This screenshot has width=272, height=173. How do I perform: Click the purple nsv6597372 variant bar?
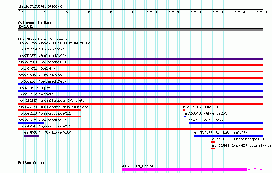[x=141, y=59]
